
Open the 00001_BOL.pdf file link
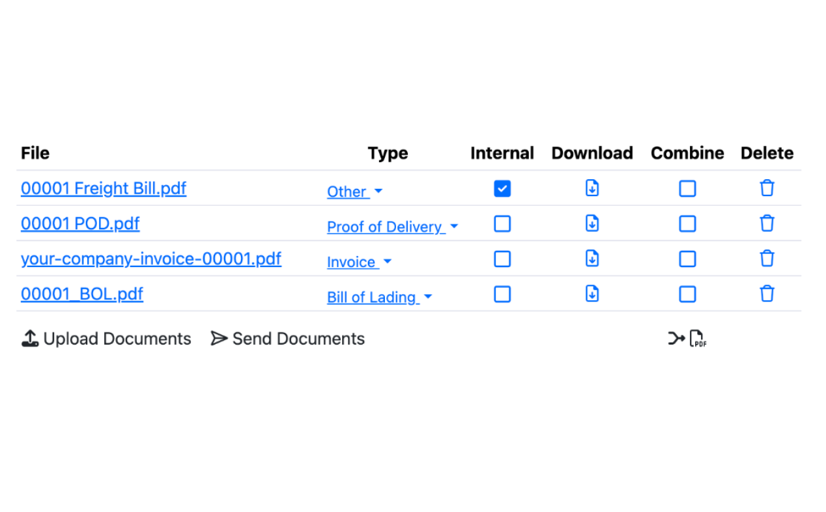pos(82,294)
